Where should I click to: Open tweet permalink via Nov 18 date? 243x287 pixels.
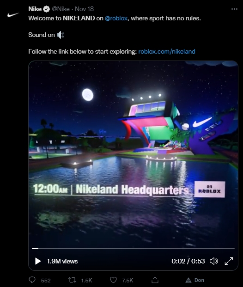coord(85,9)
